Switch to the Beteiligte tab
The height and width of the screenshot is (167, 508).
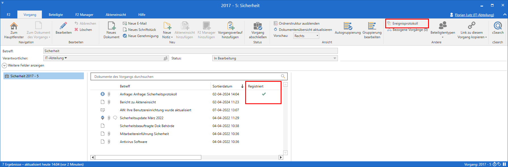click(x=56, y=15)
